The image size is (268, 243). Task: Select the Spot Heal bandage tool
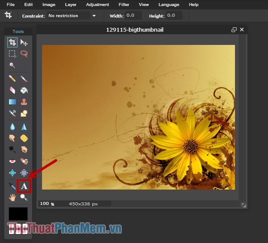pos(24,161)
